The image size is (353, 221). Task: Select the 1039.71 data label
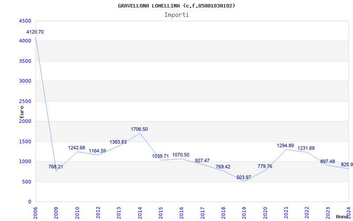coord(160,156)
